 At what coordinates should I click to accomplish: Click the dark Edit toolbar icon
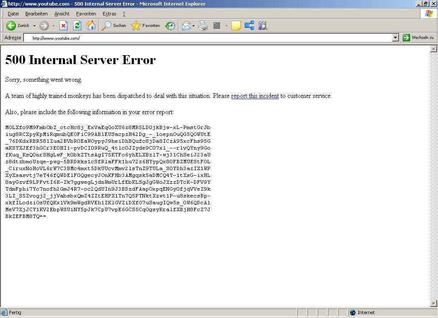pos(217,26)
